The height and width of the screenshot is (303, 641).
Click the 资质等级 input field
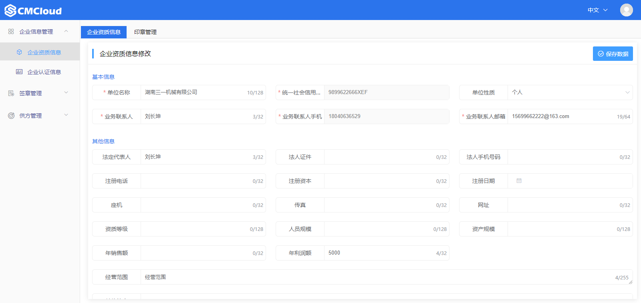[x=203, y=229]
